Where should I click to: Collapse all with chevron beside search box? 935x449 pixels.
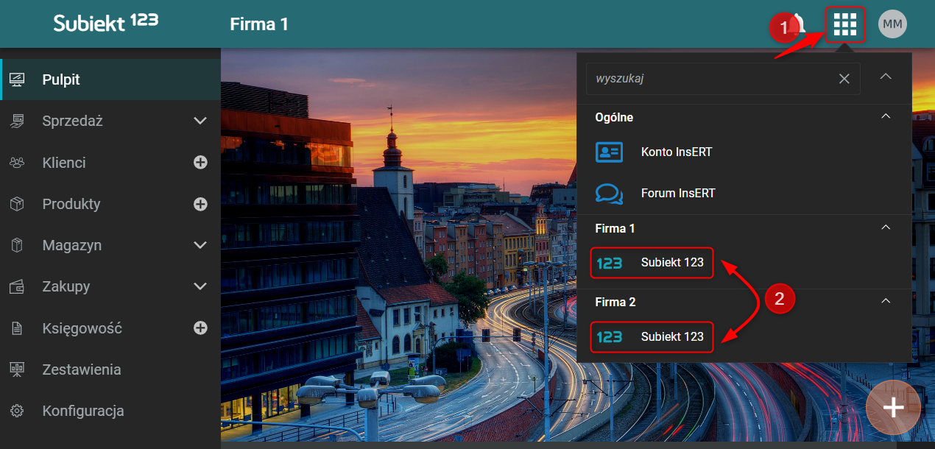click(x=886, y=77)
